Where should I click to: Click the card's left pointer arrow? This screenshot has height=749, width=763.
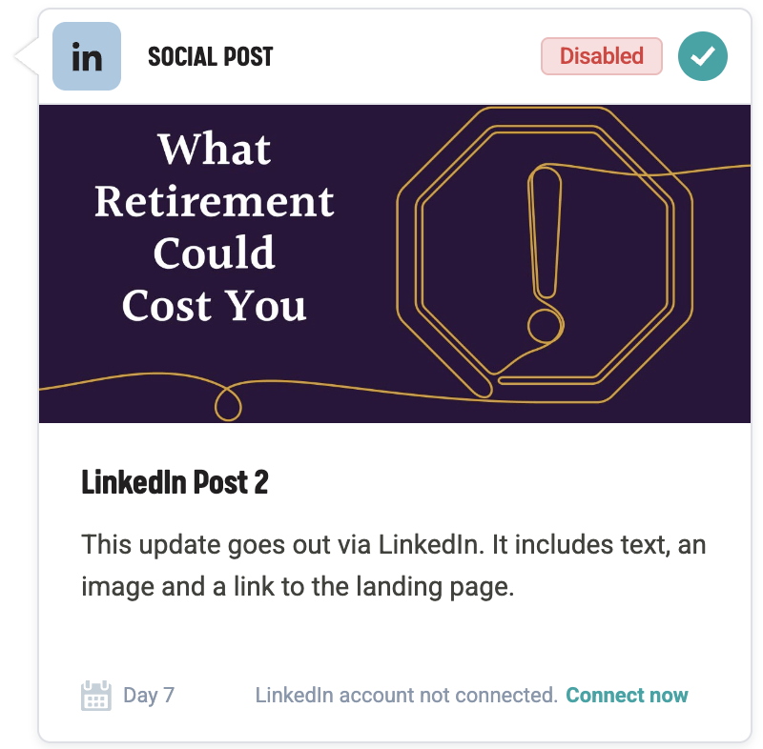pos(26,57)
